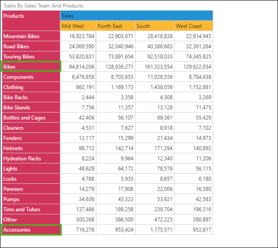This screenshot has width=278, height=248.
Task: Select the West Coast column header
Action: tap(193, 26)
